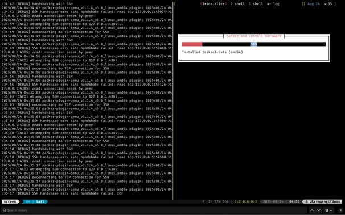The width and height of the screenshot is (345, 215).
Task: Click handshake failed log mentioning 127.0.0.1:45806
Action: (x=87, y=121)
